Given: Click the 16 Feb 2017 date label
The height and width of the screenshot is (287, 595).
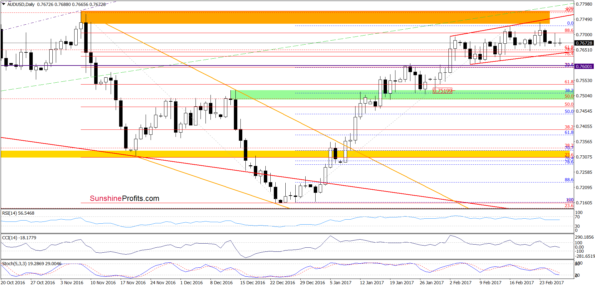Looking at the screenshot, I should tap(522, 283).
